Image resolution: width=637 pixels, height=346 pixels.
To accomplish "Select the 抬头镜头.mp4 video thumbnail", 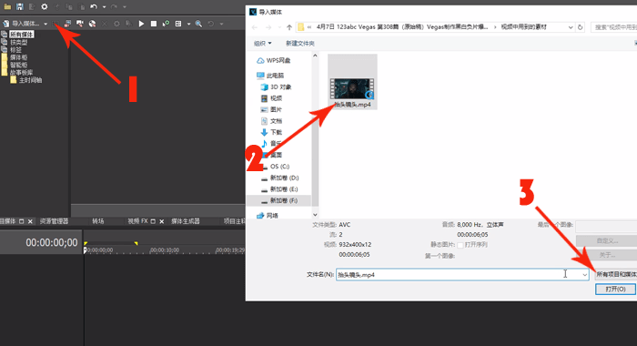I will 352,82.
